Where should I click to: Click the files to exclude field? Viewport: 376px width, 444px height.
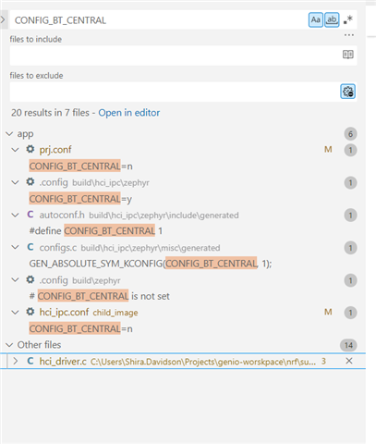[175, 92]
